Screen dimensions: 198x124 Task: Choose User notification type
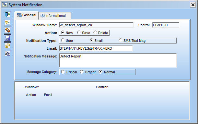63,40
